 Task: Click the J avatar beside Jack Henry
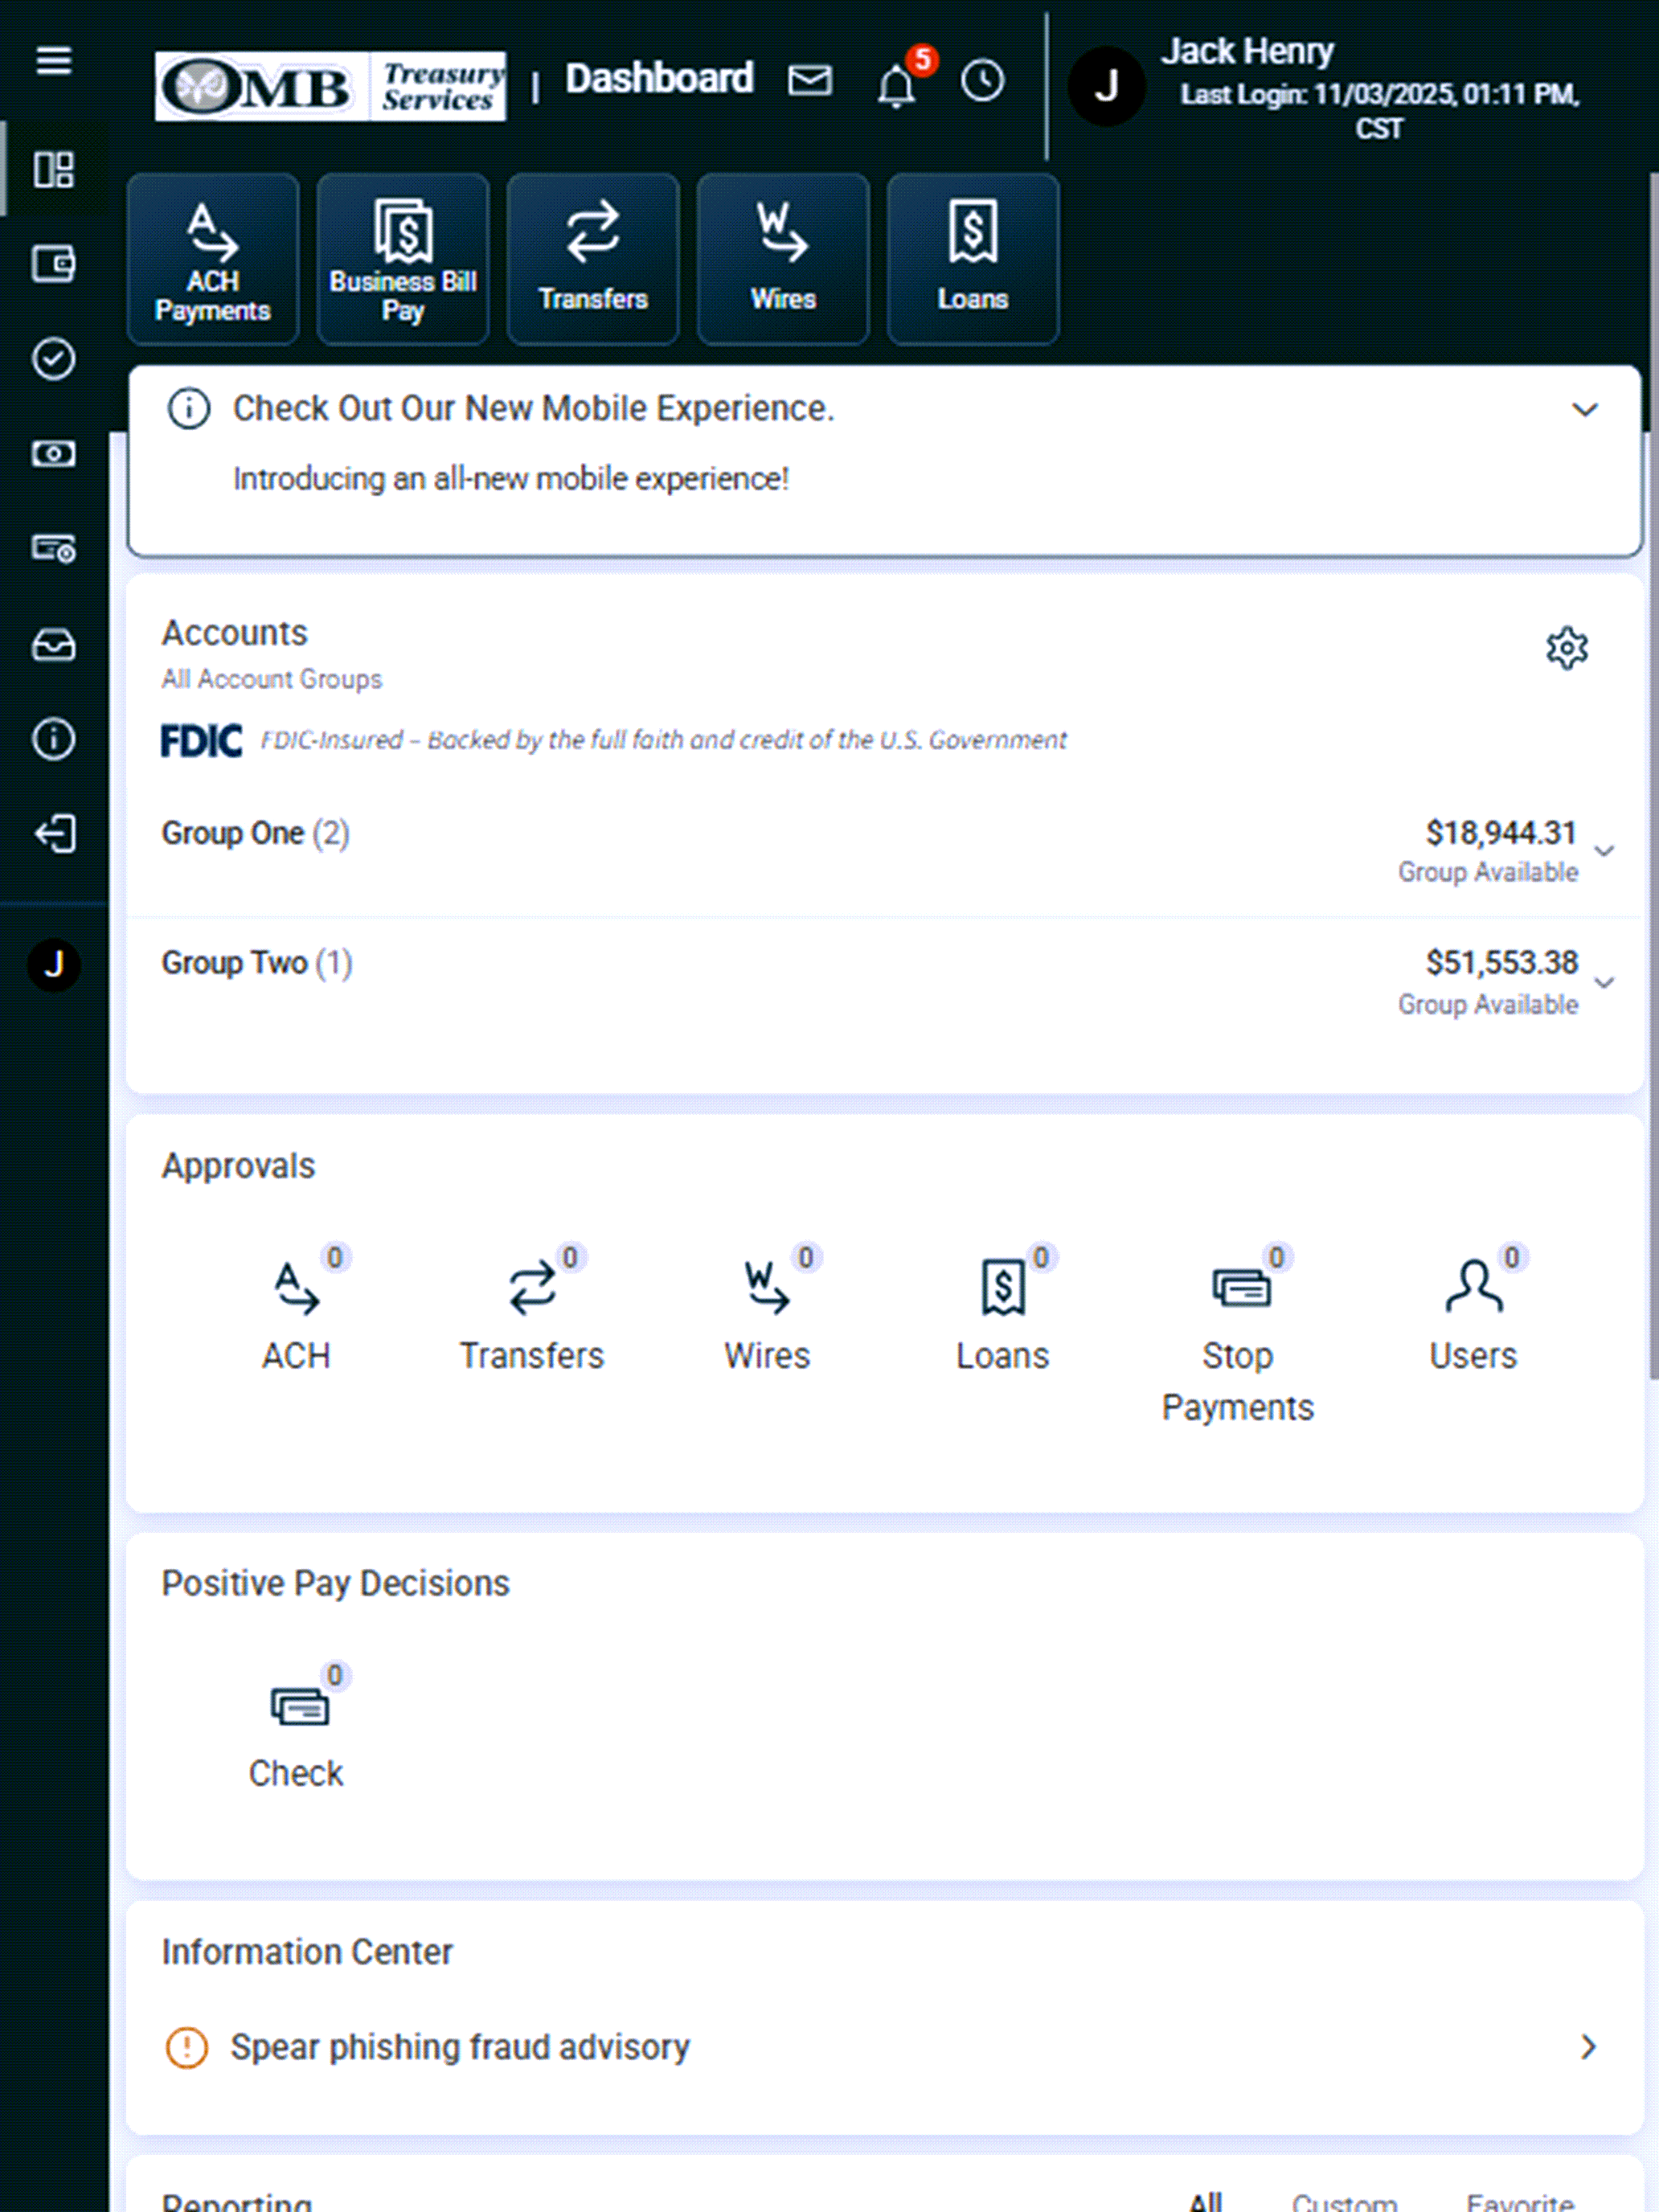1106,86
